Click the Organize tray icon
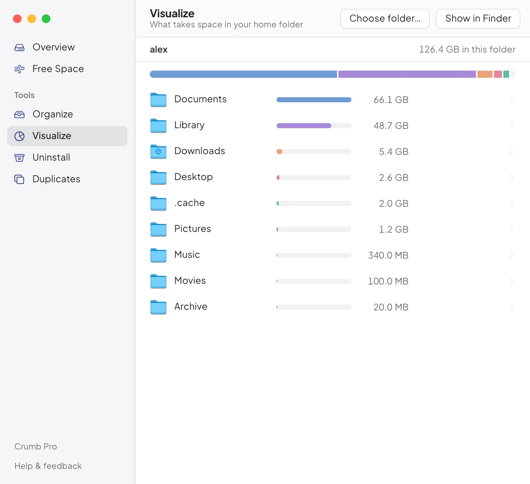The width and height of the screenshot is (530, 484). (19, 115)
